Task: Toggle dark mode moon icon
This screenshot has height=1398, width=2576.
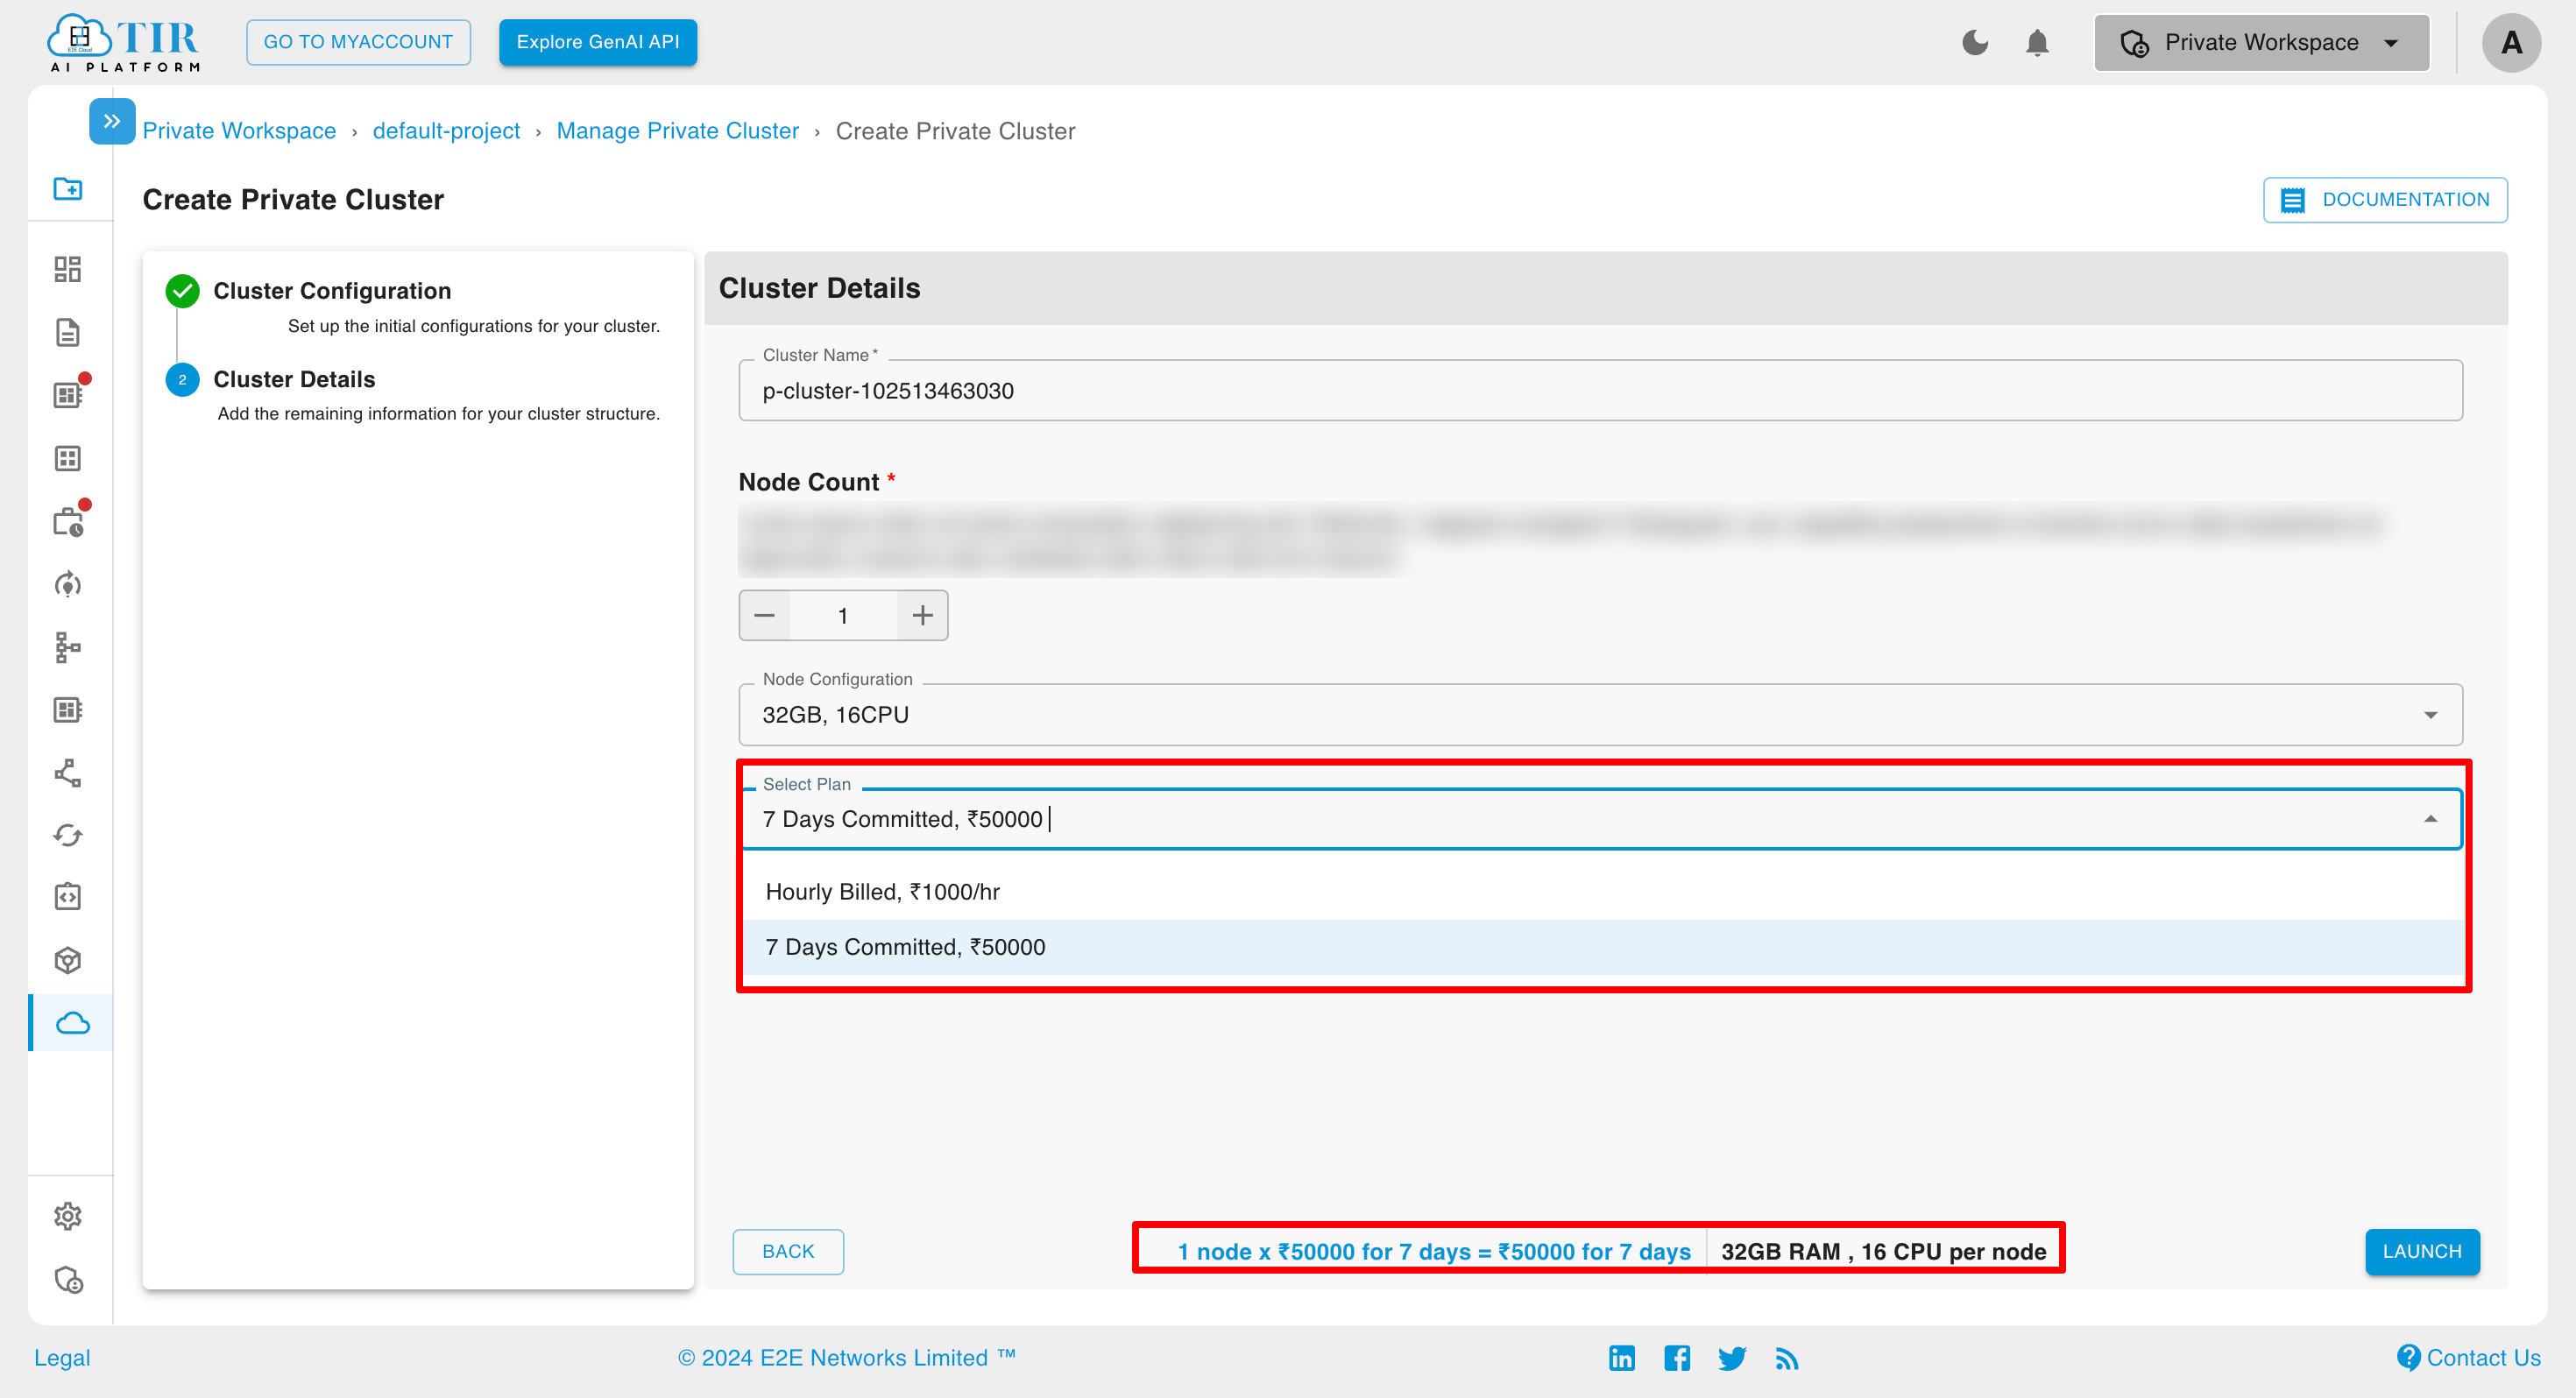Action: 1975,42
